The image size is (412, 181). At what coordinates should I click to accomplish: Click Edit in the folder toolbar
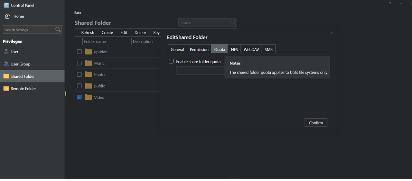point(124,32)
